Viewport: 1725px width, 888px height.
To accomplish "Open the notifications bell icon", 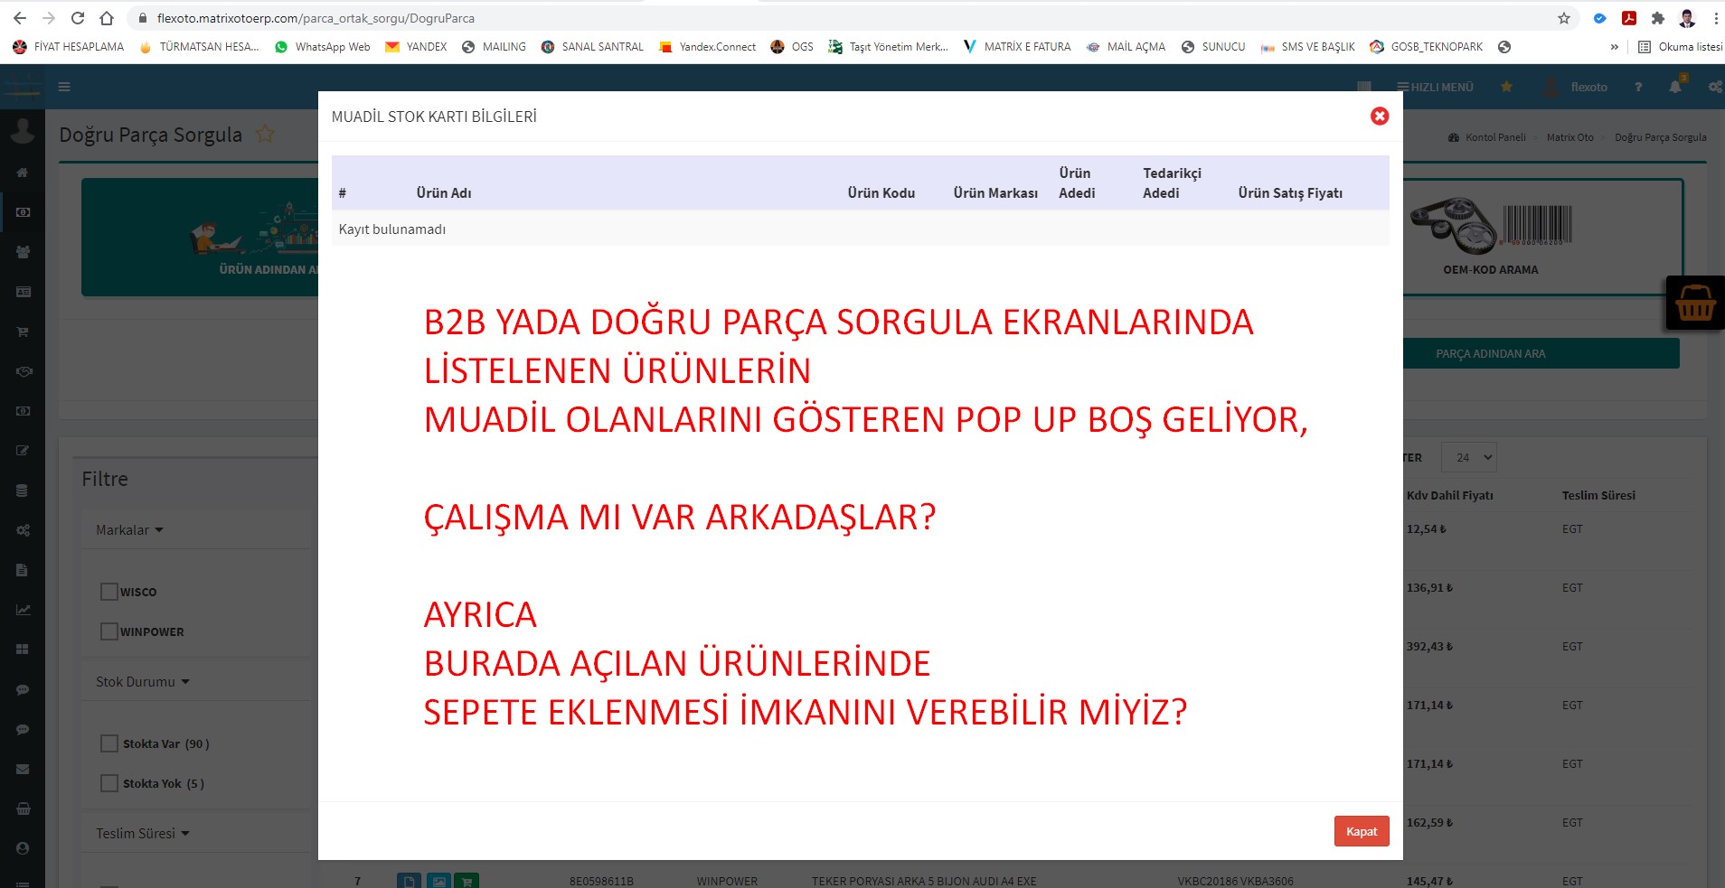I will click(x=1675, y=87).
